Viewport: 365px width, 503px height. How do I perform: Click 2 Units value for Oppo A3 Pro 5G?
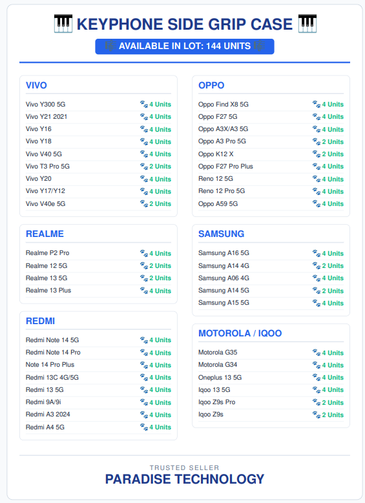pyautogui.click(x=333, y=142)
